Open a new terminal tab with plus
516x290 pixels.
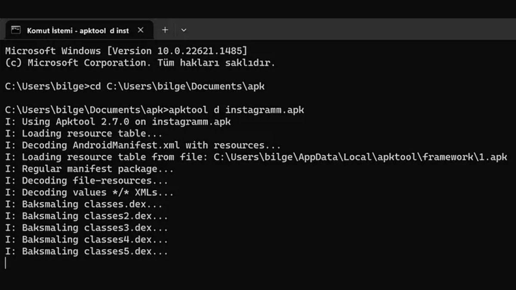pos(165,30)
